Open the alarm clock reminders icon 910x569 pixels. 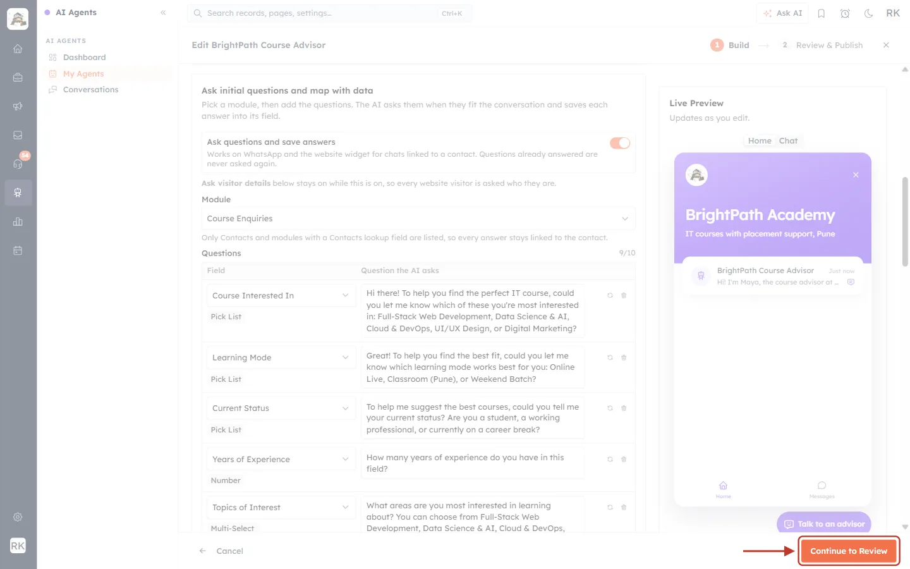click(845, 13)
